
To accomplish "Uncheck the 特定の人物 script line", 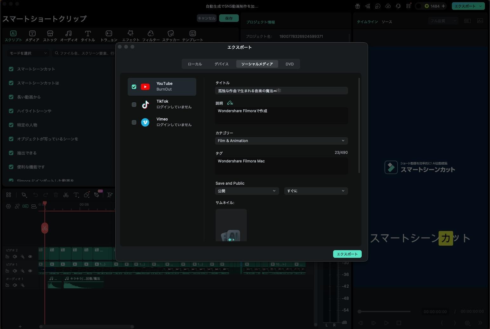I will click(11, 125).
